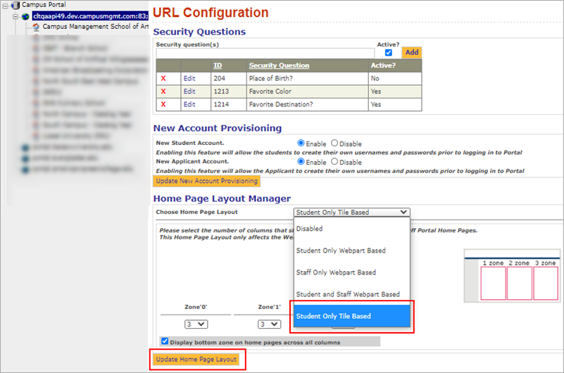Click the 2 zone layout preview box
Screen dimensions: 564x373
tap(520, 283)
